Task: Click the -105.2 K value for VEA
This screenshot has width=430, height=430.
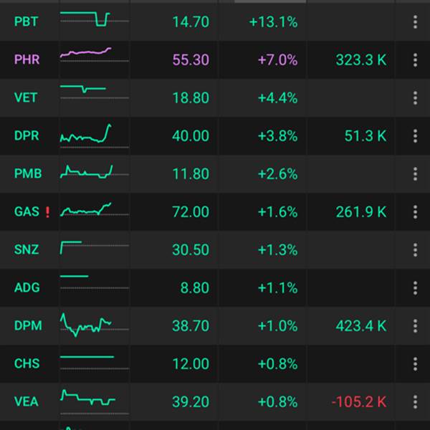Action: pos(359,402)
